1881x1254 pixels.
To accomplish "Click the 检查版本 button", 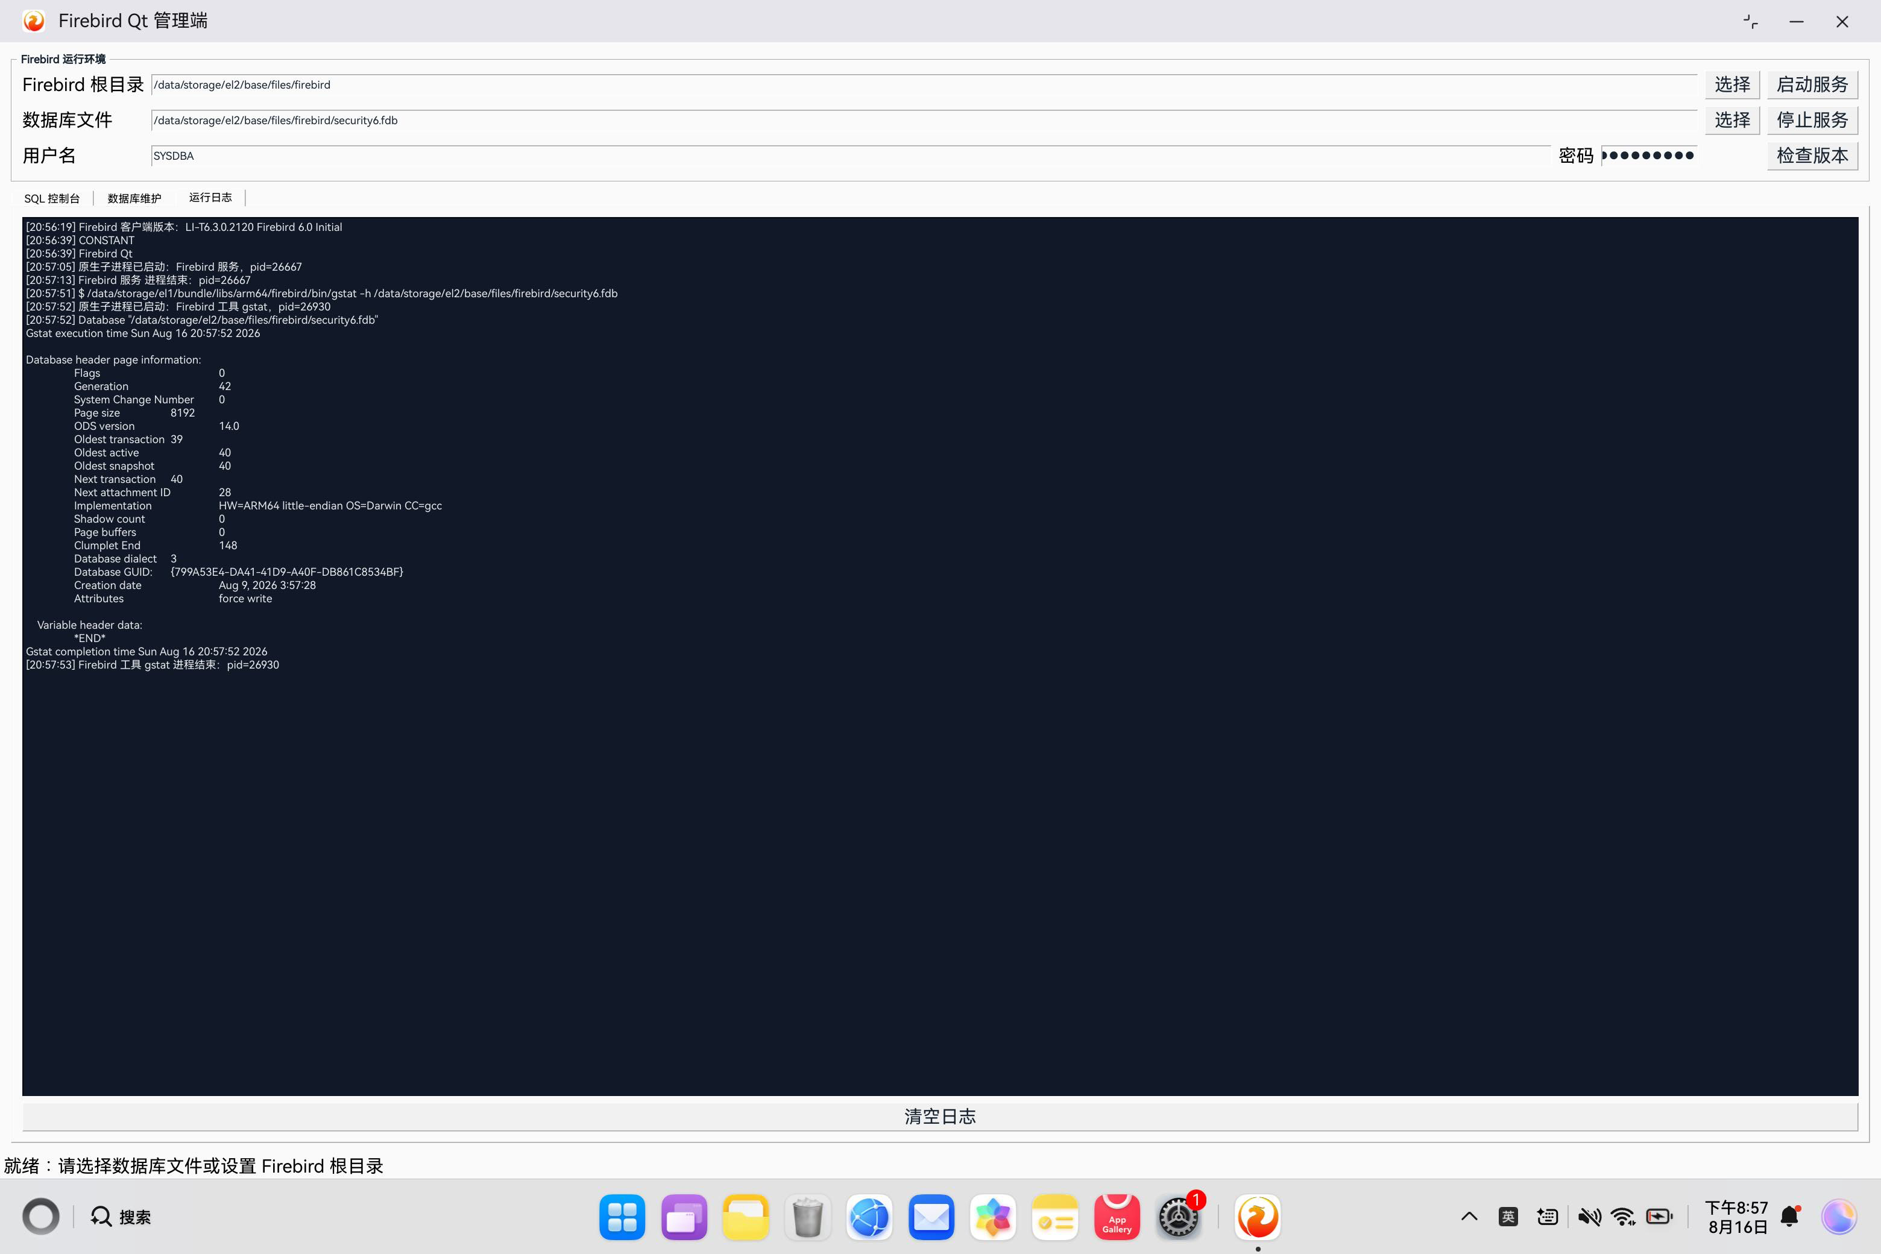I will [1812, 155].
